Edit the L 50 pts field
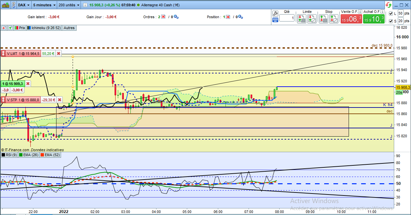Viewport: 411px width, 215px height. (x=400, y=13)
